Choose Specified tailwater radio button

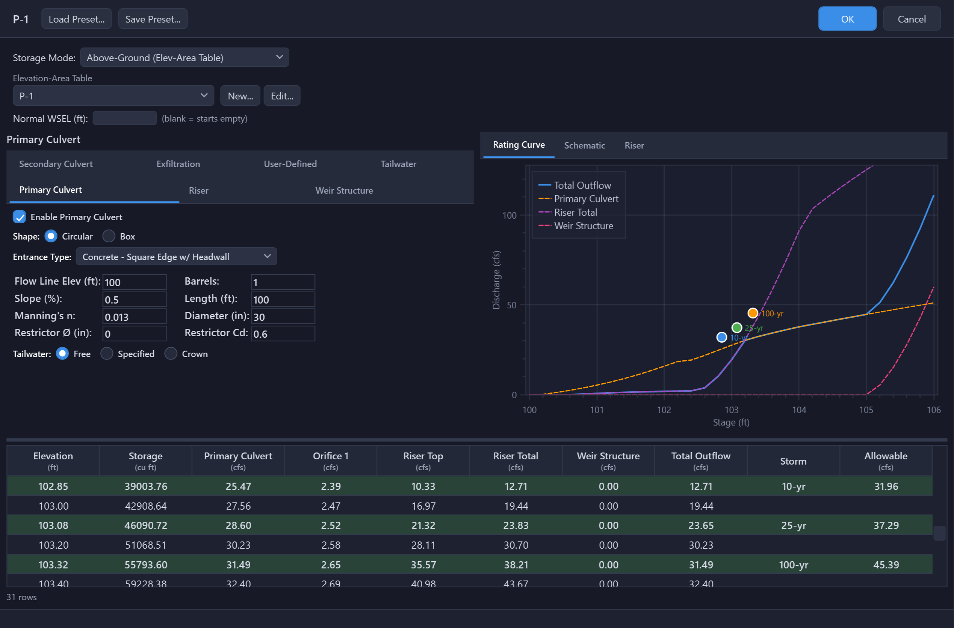107,354
